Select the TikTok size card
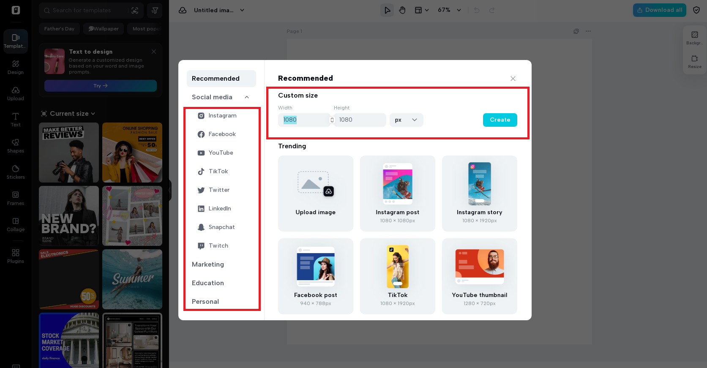 click(398, 276)
